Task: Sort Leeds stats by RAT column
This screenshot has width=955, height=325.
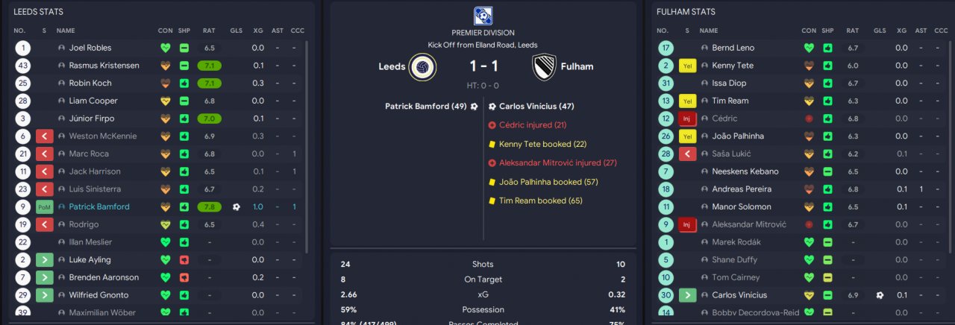Action: [x=209, y=31]
